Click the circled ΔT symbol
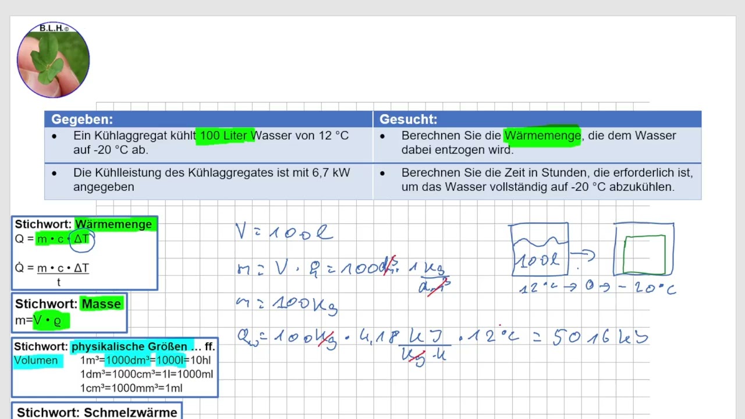The height and width of the screenshot is (419, 745). (82, 239)
